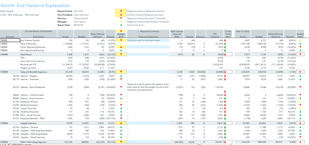Click Key Volume Statistic variance explanation field
The image size is (309, 145).
[148, 40]
